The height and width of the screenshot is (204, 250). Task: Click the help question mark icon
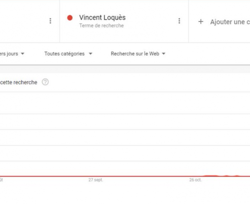click(x=45, y=82)
